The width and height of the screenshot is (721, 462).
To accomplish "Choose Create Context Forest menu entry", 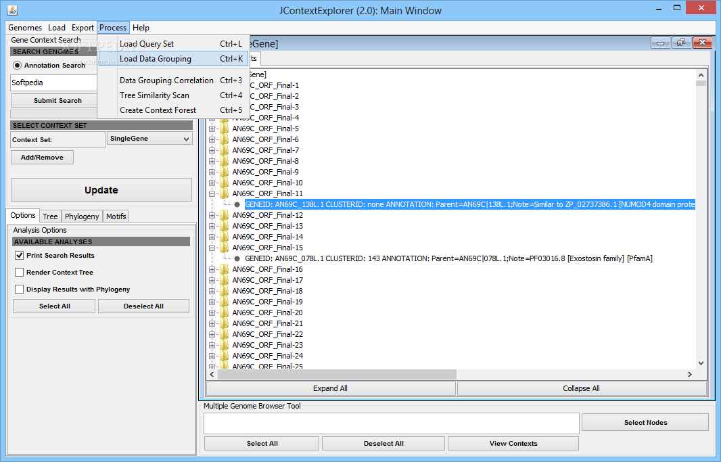I will point(173,110).
